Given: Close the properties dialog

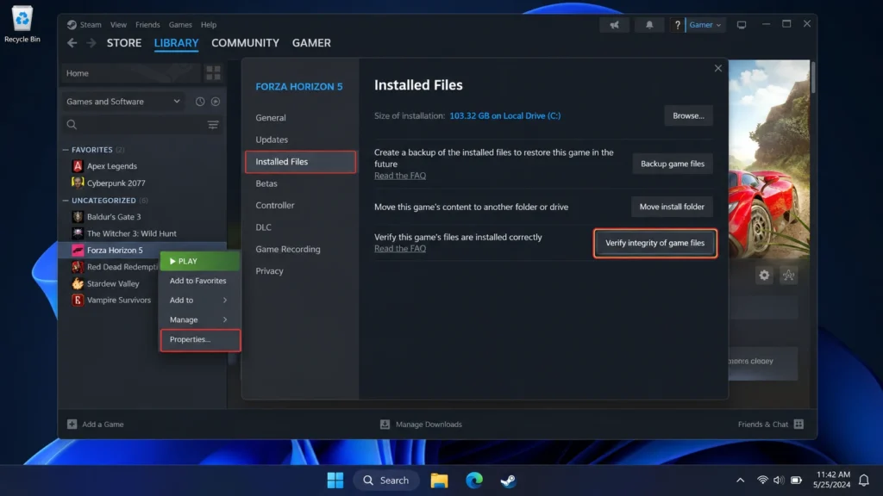Looking at the screenshot, I should coord(718,68).
